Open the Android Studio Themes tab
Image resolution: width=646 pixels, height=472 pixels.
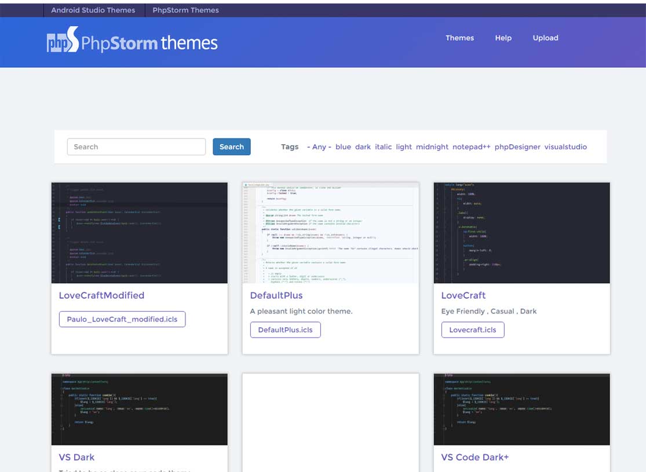tap(93, 10)
